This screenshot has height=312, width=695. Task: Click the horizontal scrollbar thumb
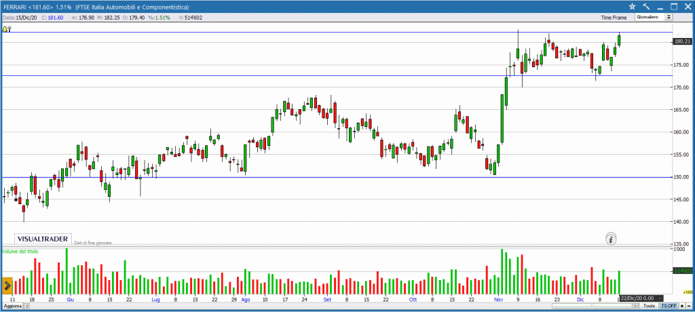(x=592, y=307)
